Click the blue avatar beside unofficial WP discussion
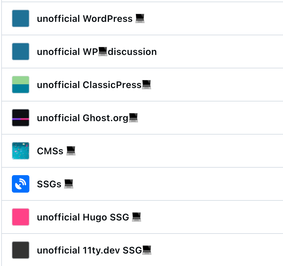The width and height of the screenshot is (283, 266). 21,52
